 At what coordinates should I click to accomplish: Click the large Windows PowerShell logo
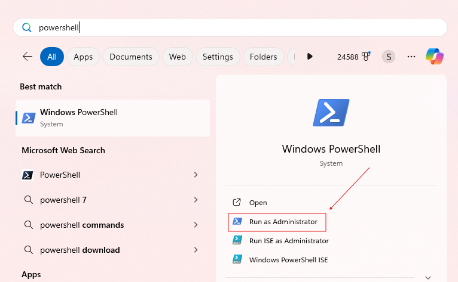pos(331,113)
